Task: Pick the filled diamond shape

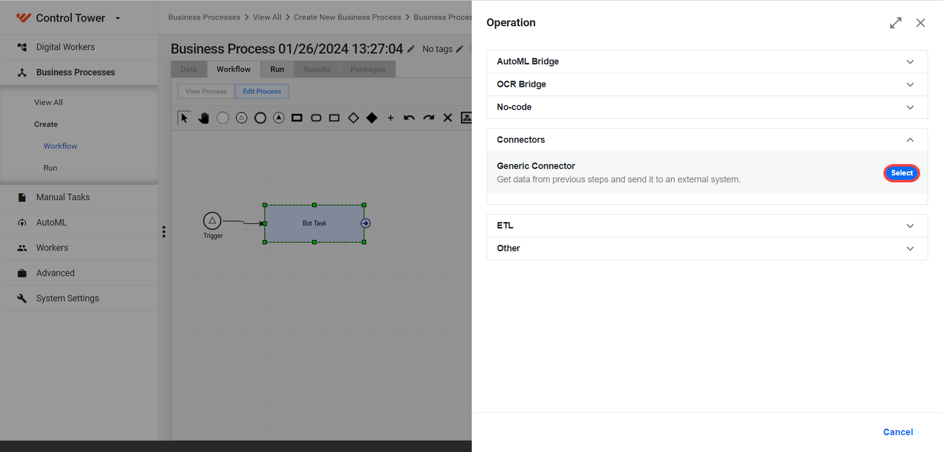Action: pos(371,118)
